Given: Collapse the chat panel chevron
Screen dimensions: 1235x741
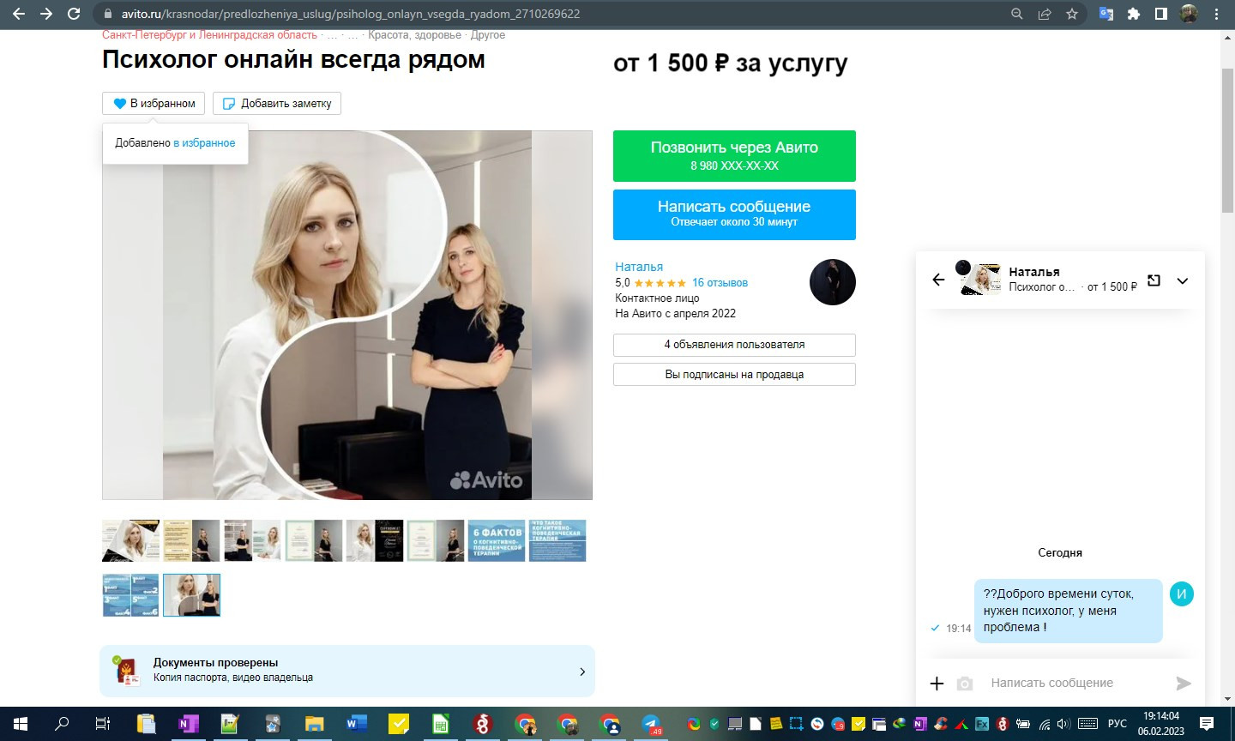Looking at the screenshot, I should [x=1183, y=280].
